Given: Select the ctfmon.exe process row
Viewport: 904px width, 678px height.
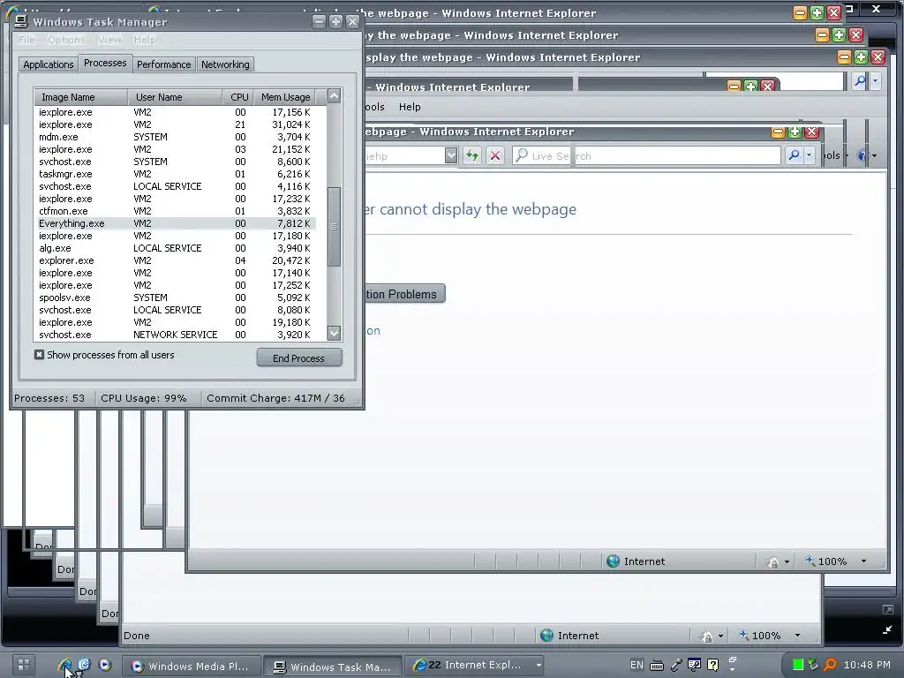Looking at the screenshot, I should point(176,211).
